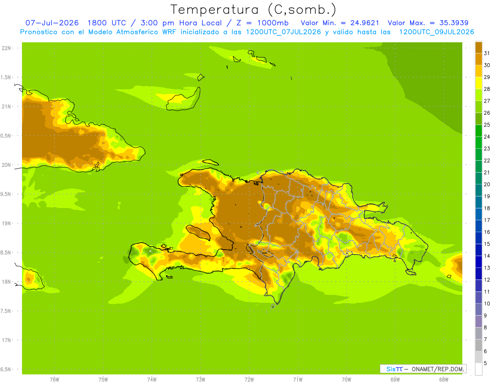Select gold swatch between colorbar labels 29 and 30

click(x=478, y=71)
